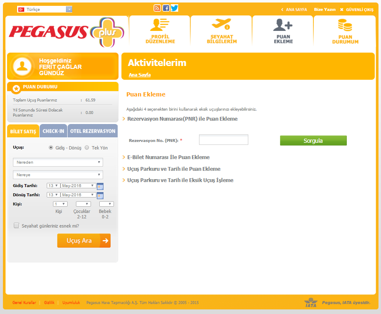Open the Facebook icon link

(166, 8)
